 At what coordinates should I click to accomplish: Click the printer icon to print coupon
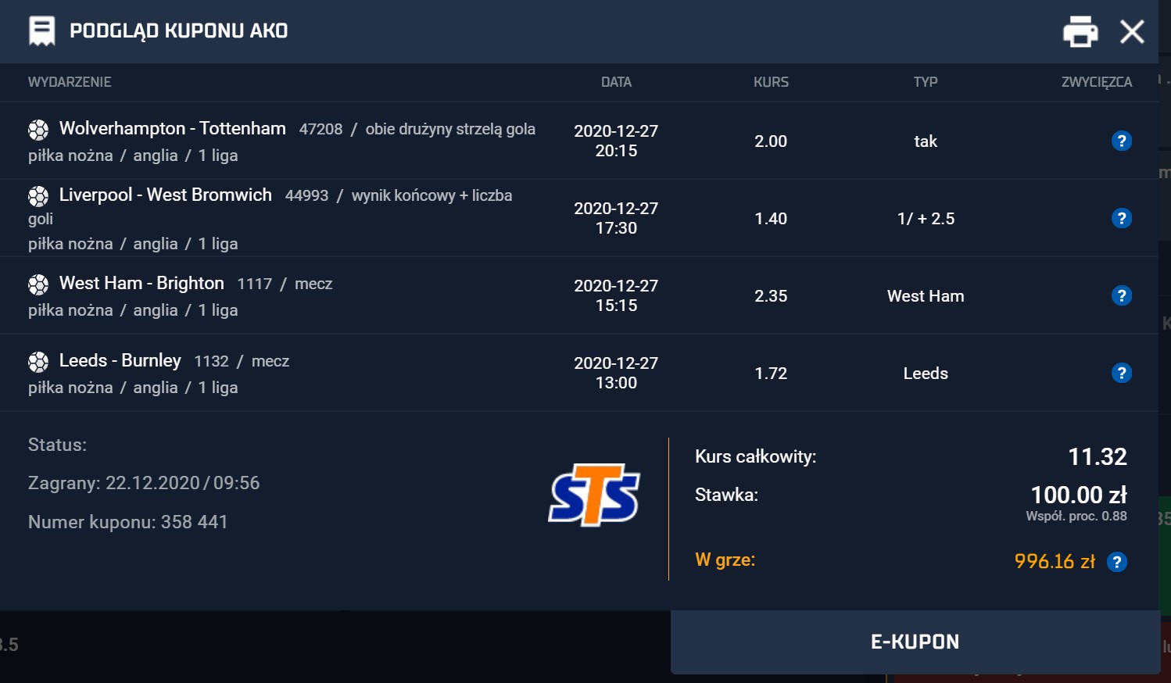(1080, 32)
